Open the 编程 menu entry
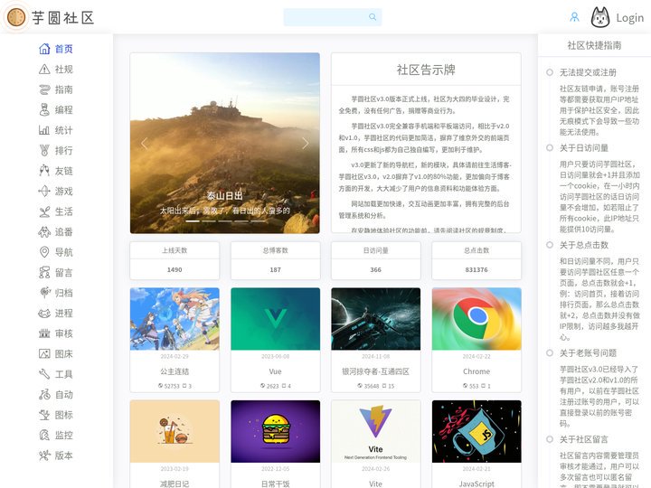The width and height of the screenshot is (651, 488). pyautogui.click(x=64, y=110)
